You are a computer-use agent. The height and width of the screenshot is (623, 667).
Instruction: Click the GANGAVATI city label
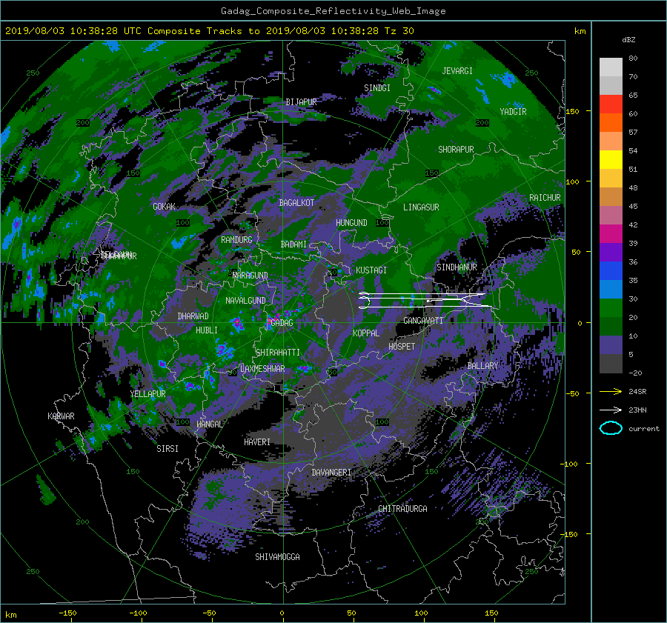point(423,321)
